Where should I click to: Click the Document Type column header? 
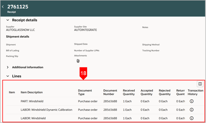click(85, 92)
